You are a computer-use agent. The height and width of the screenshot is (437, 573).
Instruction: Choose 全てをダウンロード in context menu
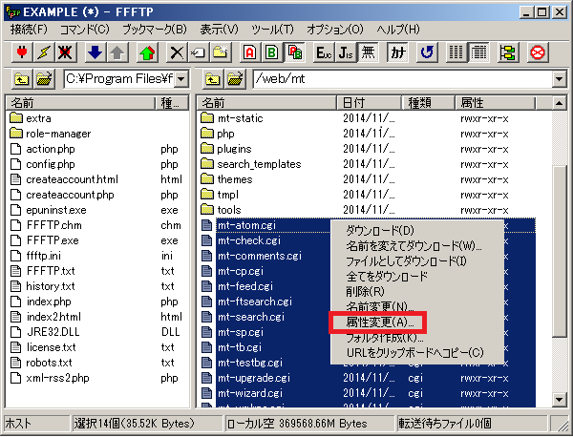[387, 276]
